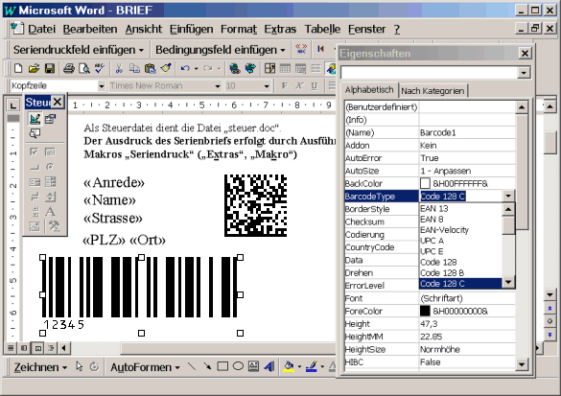This screenshot has width=561, height=396.
Task: Cut selection with scissors icon
Action: pos(119,68)
